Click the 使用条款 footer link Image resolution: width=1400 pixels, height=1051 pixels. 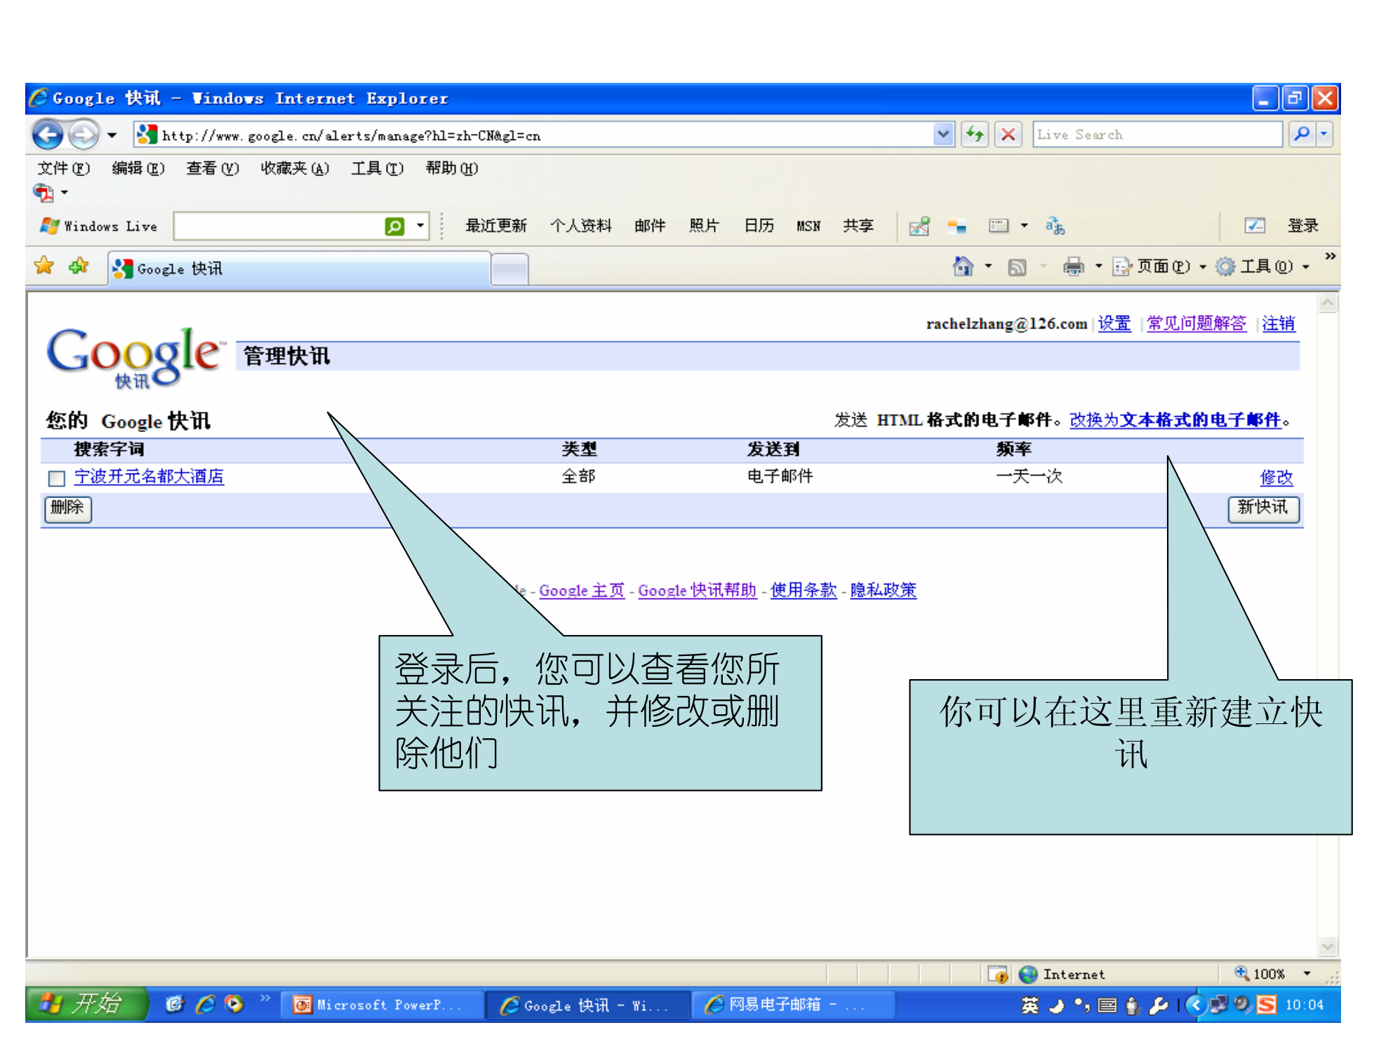click(x=804, y=591)
